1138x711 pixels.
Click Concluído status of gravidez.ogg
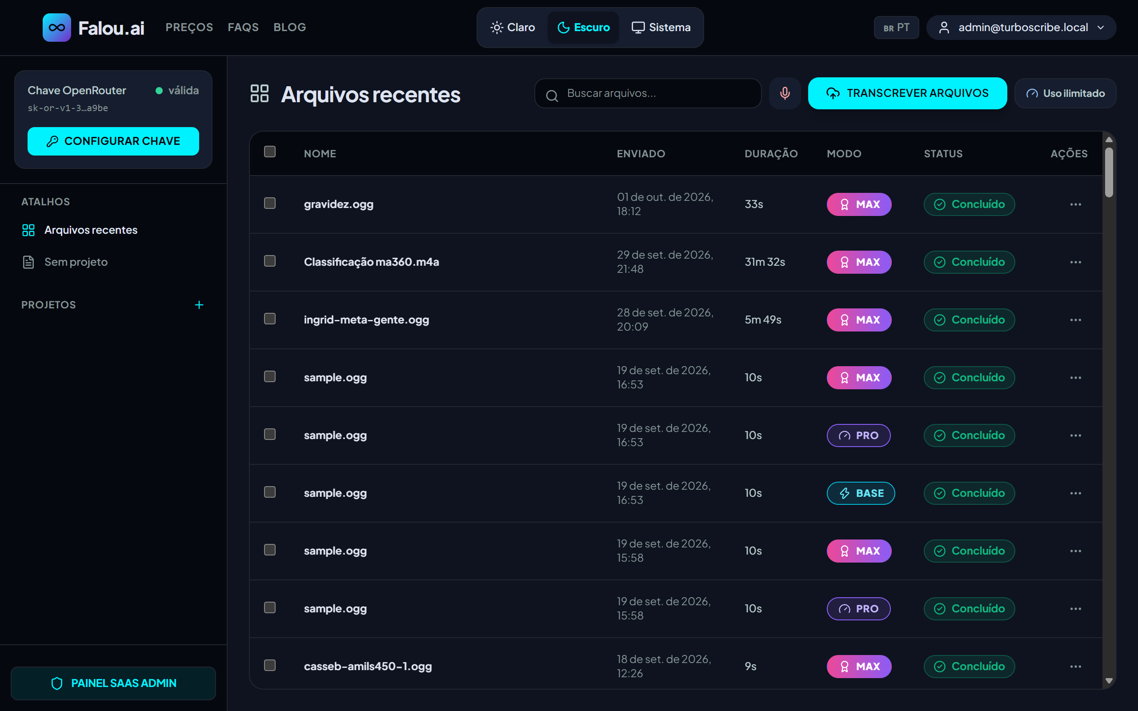pos(969,204)
